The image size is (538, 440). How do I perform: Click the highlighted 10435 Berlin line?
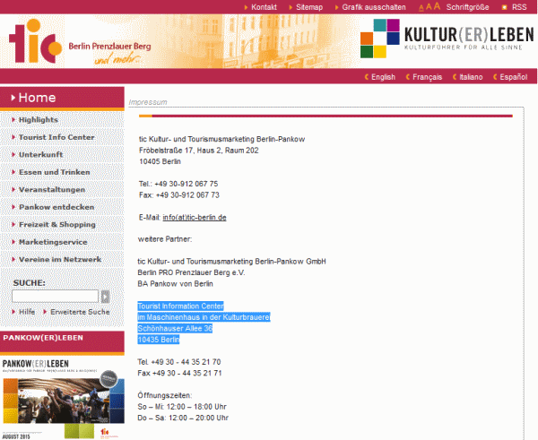(159, 340)
